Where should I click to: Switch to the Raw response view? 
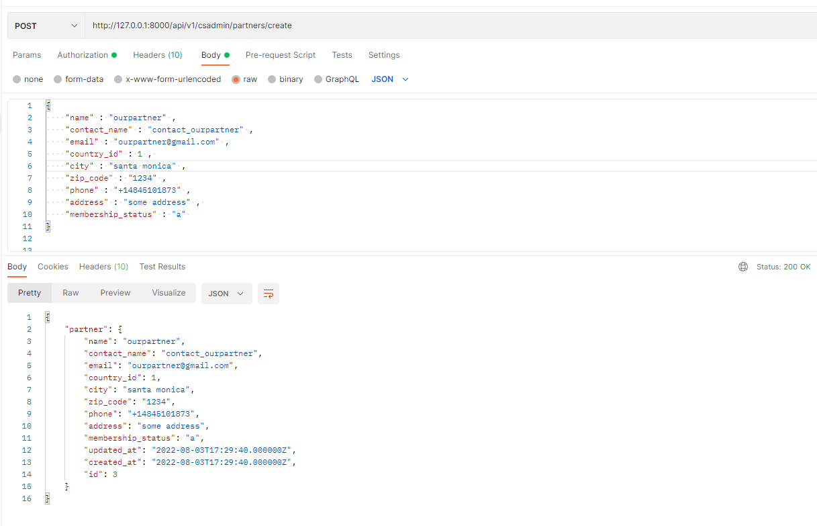tap(70, 293)
